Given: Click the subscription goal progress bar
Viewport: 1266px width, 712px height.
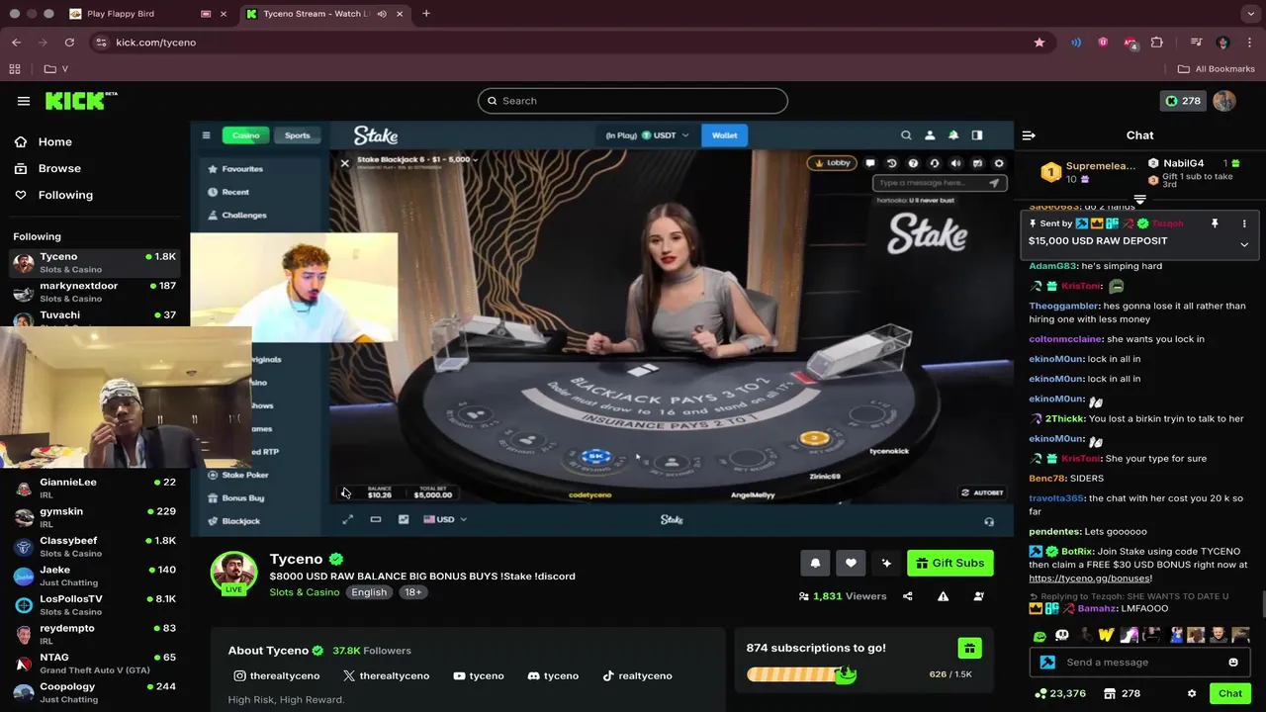Looking at the screenshot, I should 801,674.
